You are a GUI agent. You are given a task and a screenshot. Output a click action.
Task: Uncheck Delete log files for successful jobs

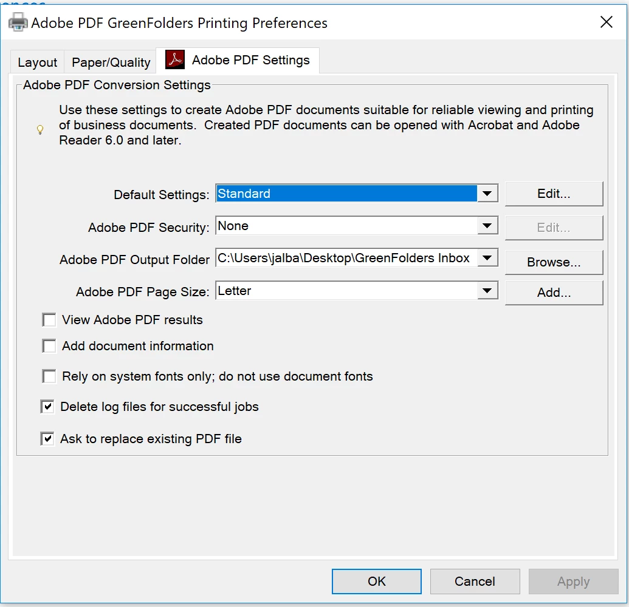point(47,407)
